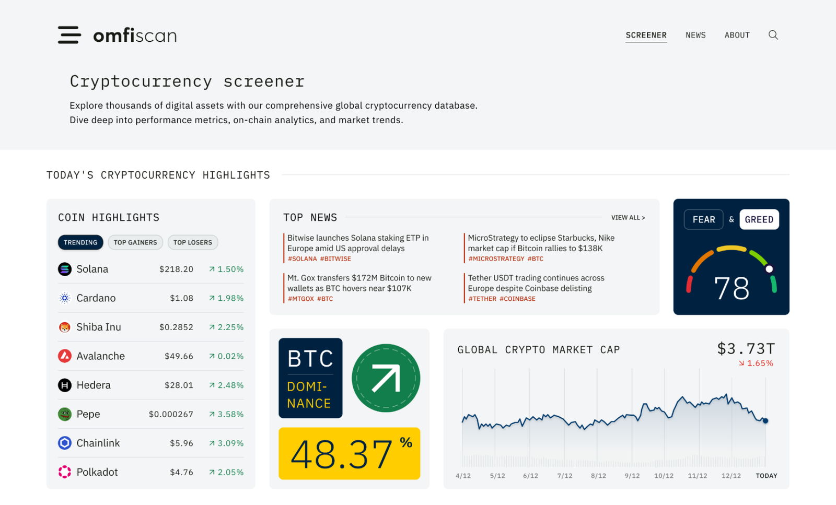Image resolution: width=836 pixels, height=505 pixels.
Task: Click the Global Crypto Market Cap heading
Action: [539, 350]
